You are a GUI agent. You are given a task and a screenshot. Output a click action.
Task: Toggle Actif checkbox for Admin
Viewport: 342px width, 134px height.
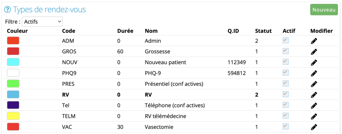point(286,40)
